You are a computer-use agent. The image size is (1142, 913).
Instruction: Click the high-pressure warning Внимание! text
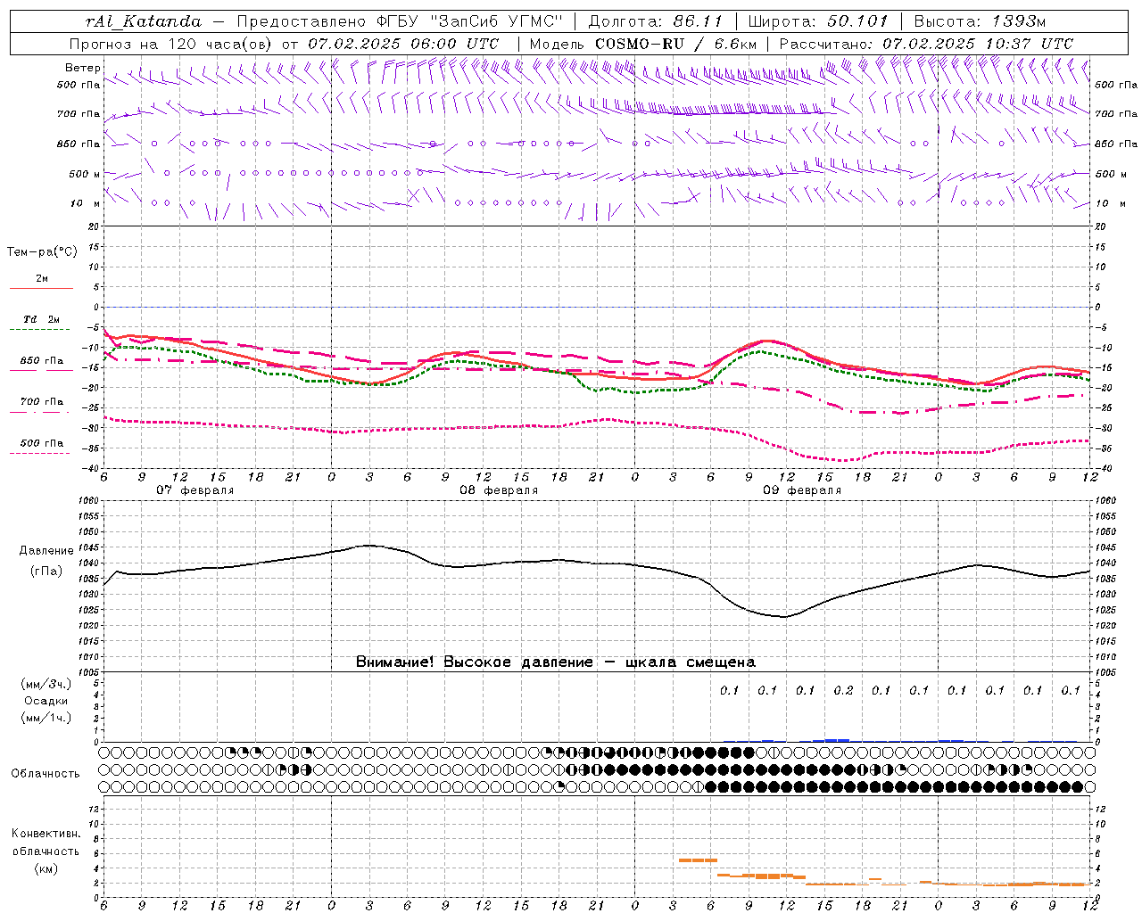coord(555,662)
